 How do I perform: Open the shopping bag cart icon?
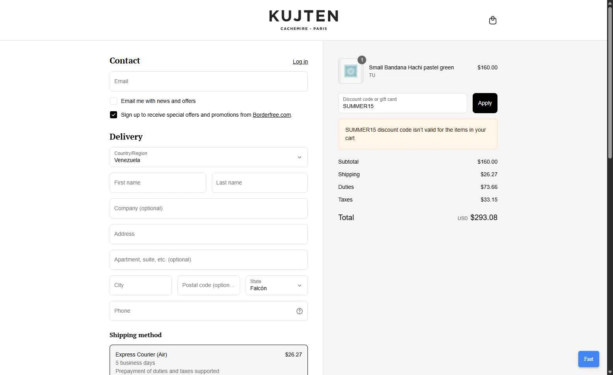[492, 20]
